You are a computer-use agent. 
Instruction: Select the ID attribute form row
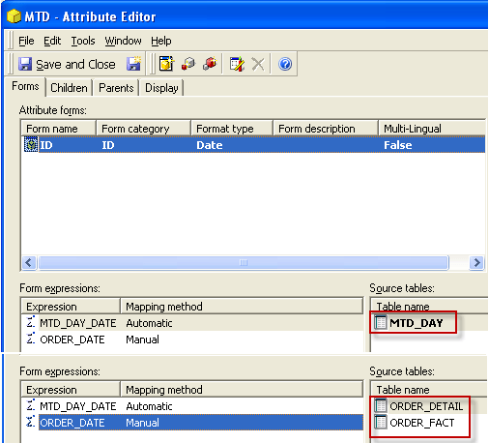coord(254,145)
